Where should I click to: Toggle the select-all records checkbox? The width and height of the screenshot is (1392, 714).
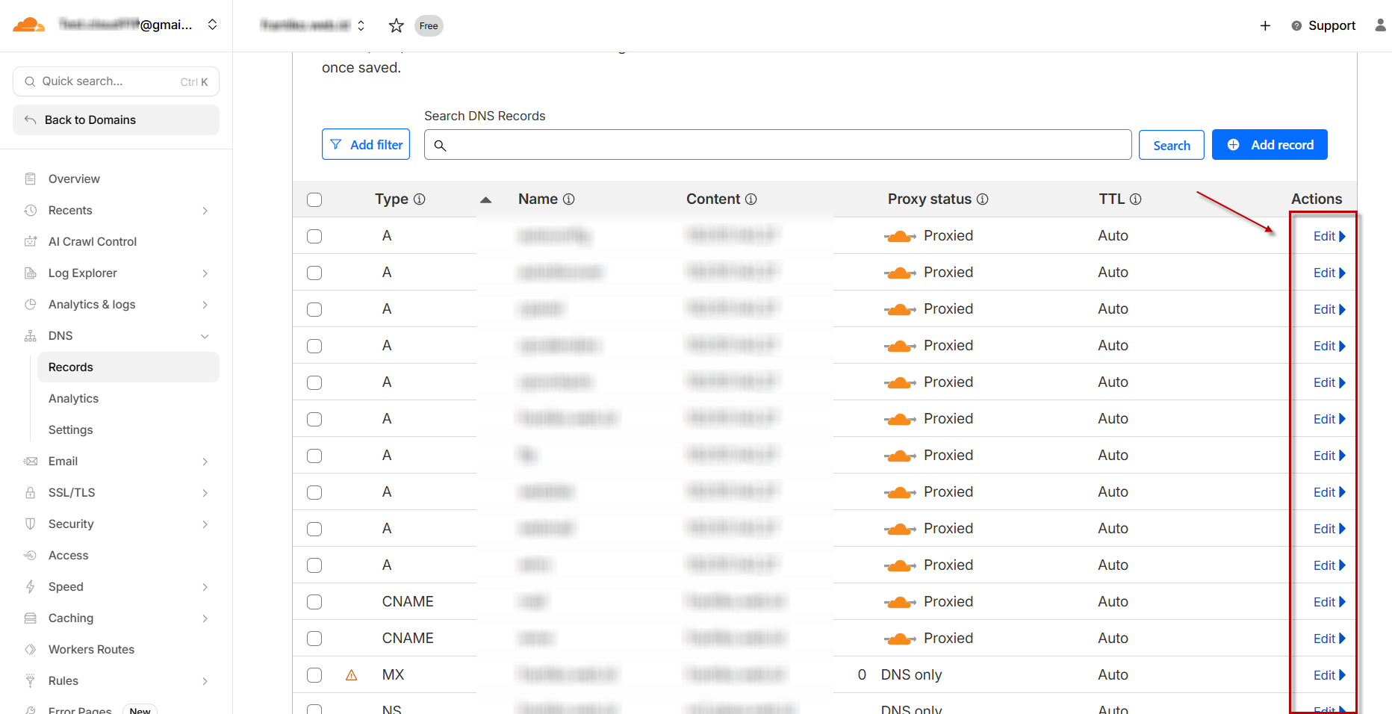click(314, 199)
